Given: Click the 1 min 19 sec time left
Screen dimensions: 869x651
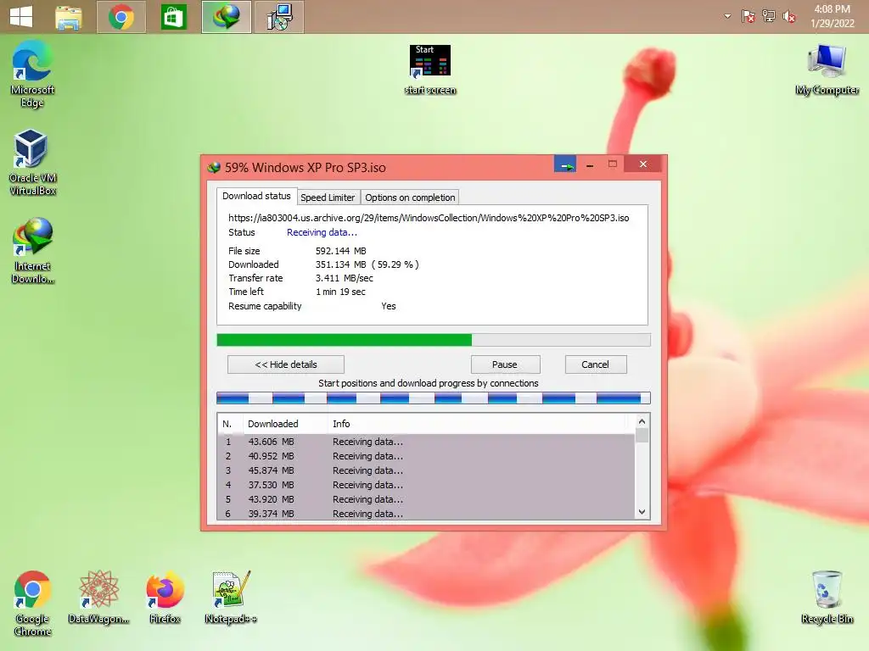Looking at the screenshot, I should tap(340, 292).
